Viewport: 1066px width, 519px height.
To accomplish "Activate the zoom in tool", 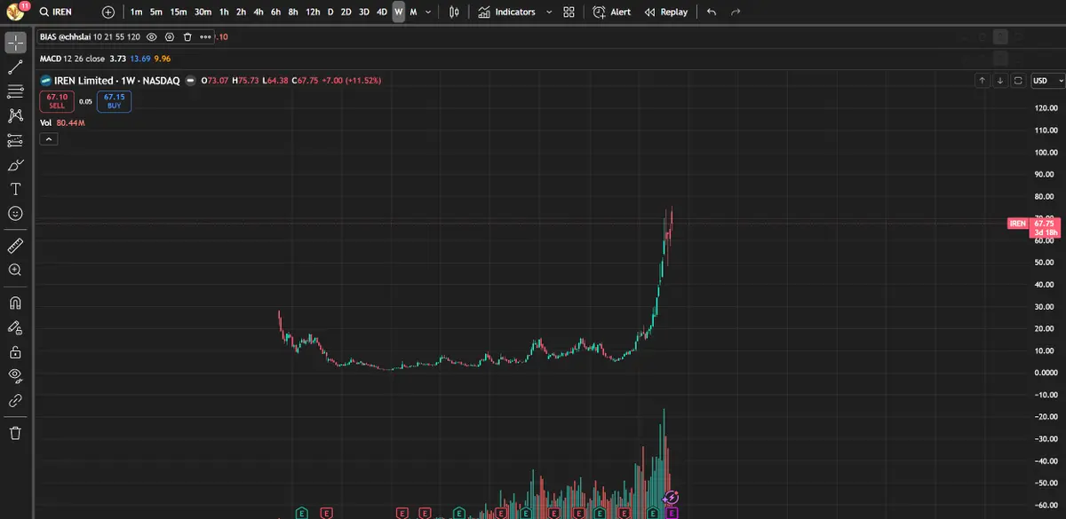I will [x=15, y=270].
